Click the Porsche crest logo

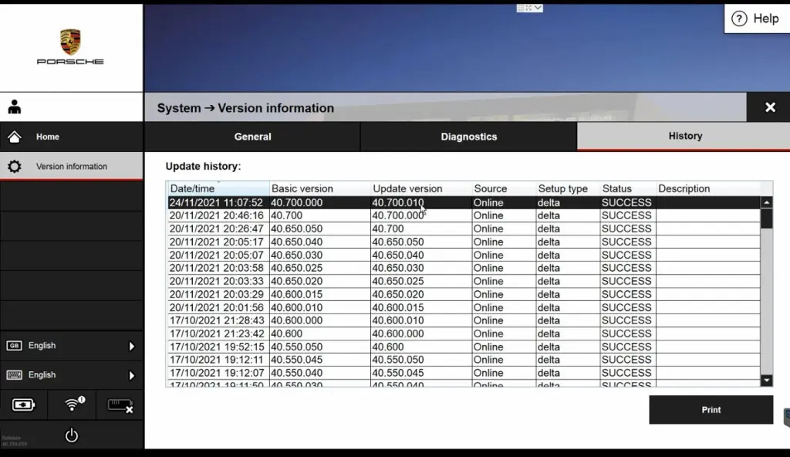click(70, 42)
